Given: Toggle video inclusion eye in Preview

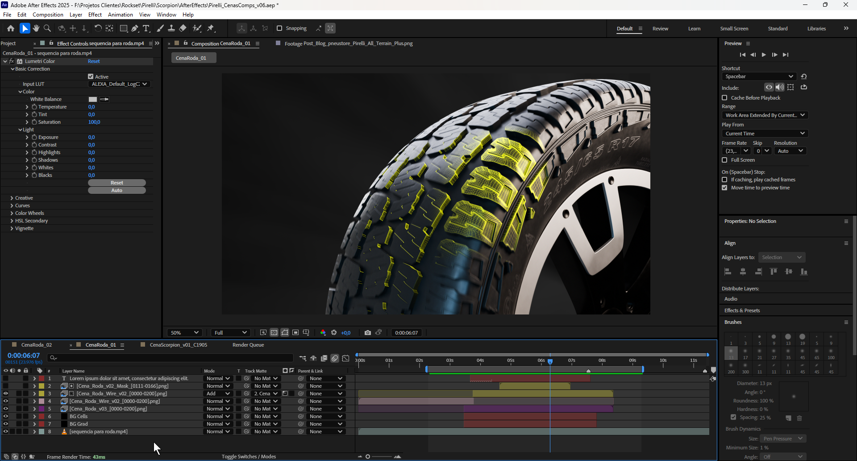Looking at the screenshot, I should tap(769, 87).
